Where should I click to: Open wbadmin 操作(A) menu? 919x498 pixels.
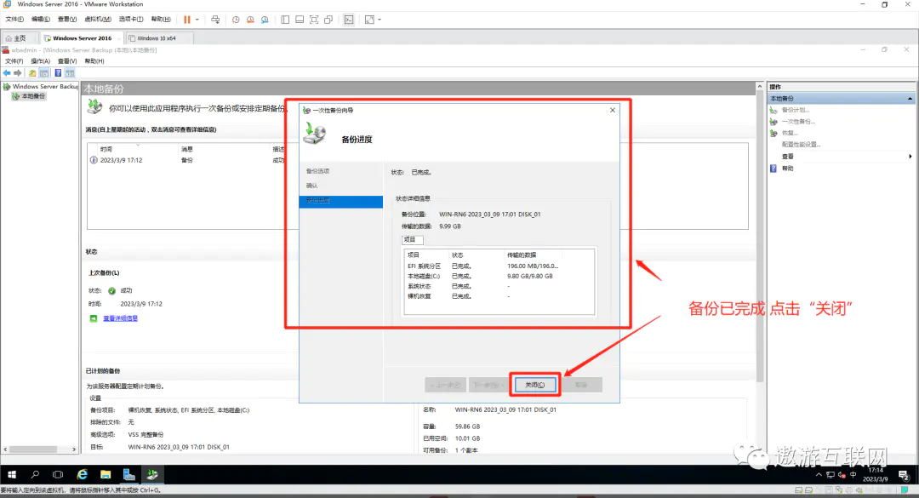point(41,61)
